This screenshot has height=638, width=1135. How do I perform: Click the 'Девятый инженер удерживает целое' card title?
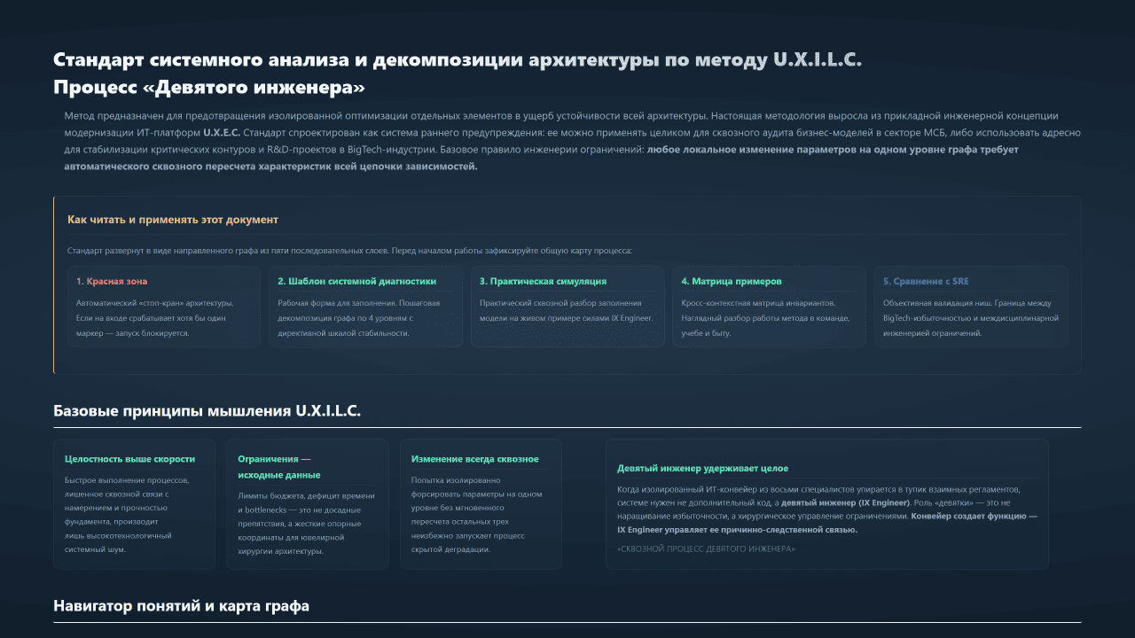point(703,468)
